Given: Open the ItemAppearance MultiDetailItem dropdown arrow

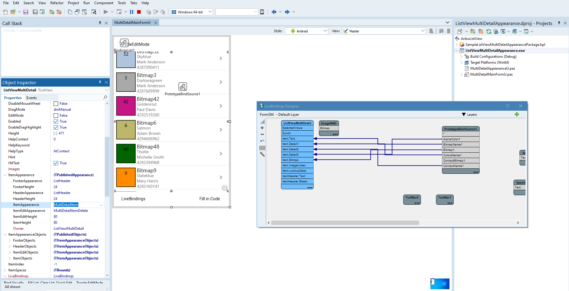Looking at the screenshot, I should (101, 205).
